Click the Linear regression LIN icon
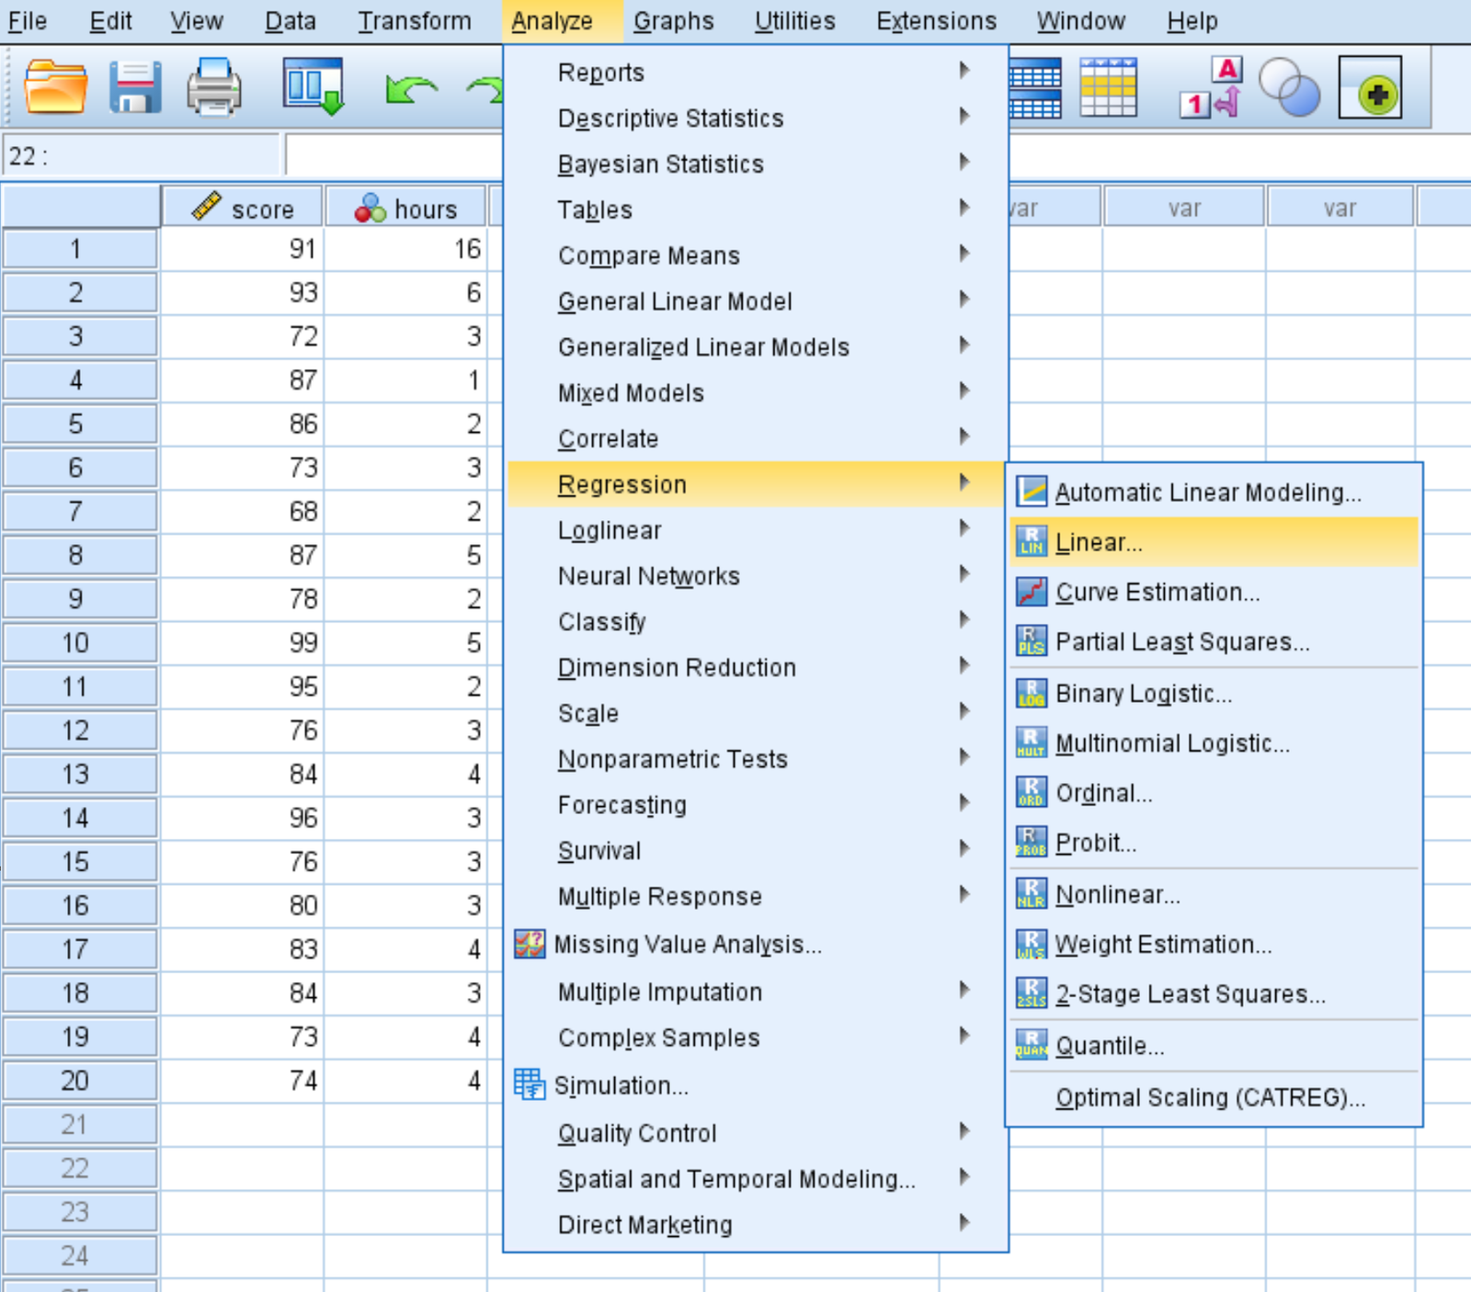1471x1292 pixels. 1032,541
